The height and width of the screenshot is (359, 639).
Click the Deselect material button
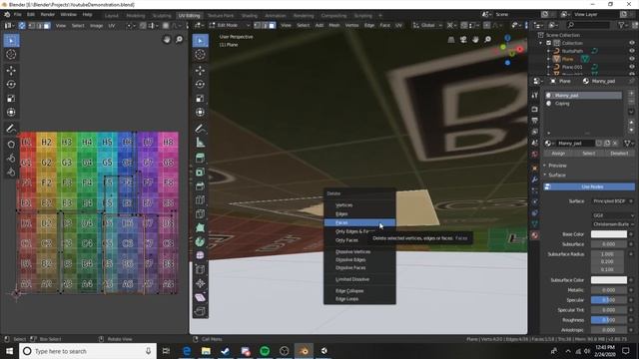(619, 154)
